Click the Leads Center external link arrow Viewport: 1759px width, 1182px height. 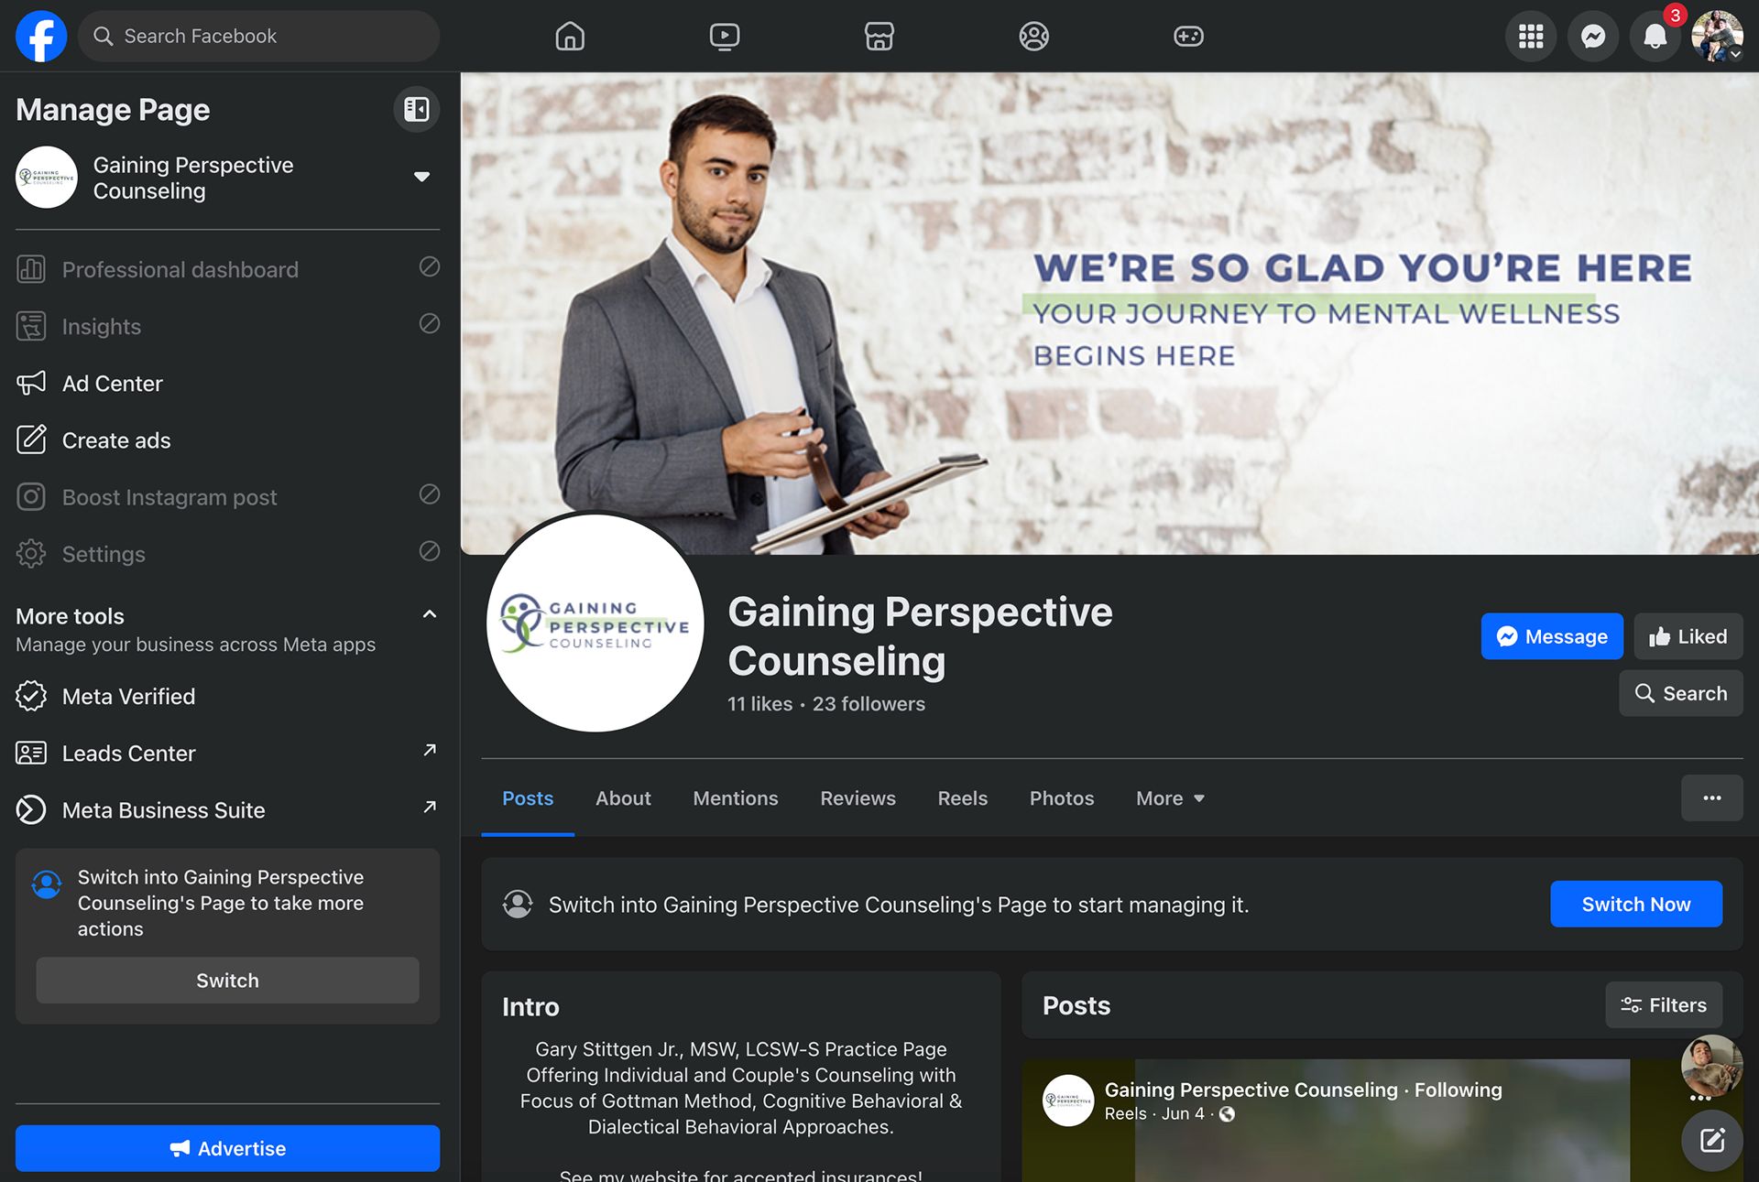pyautogui.click(x=430, y=751)
